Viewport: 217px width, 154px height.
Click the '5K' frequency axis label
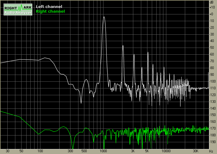coord(147,151)
